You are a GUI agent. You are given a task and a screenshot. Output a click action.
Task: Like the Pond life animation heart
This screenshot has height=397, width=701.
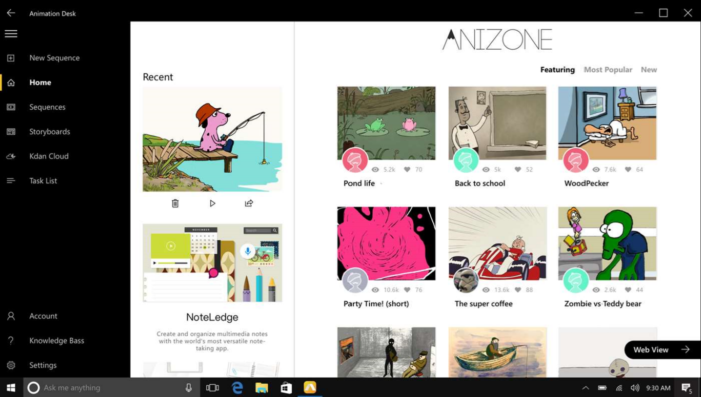point(407,170)
